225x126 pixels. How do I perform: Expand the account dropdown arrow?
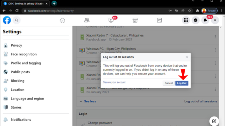click(215, 20)
